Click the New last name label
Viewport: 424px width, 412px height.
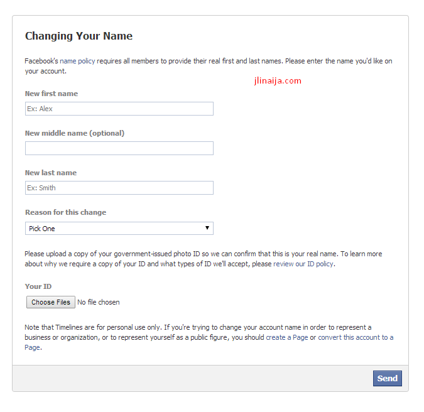(51, 173)
